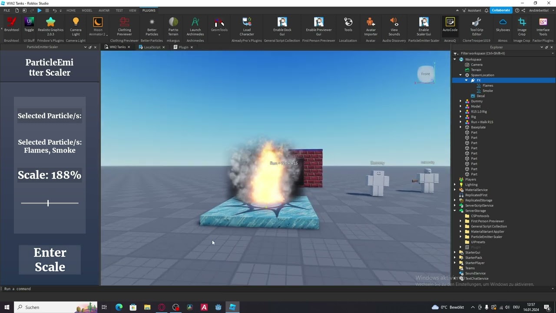This screenshot has height=313, width=556.
Task: Open the Plugin document tab
Action: point(183,47)
